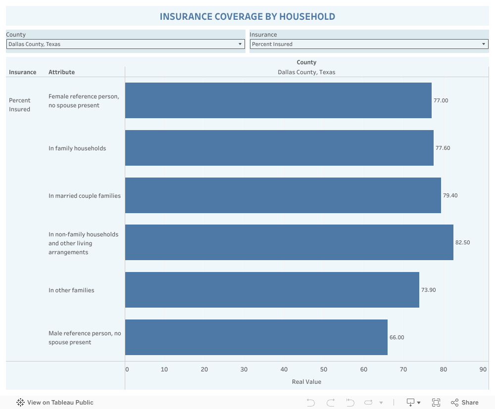The image size is (495, 409).
Task: Click the Tableau logo icon
Action: [21, 403]
